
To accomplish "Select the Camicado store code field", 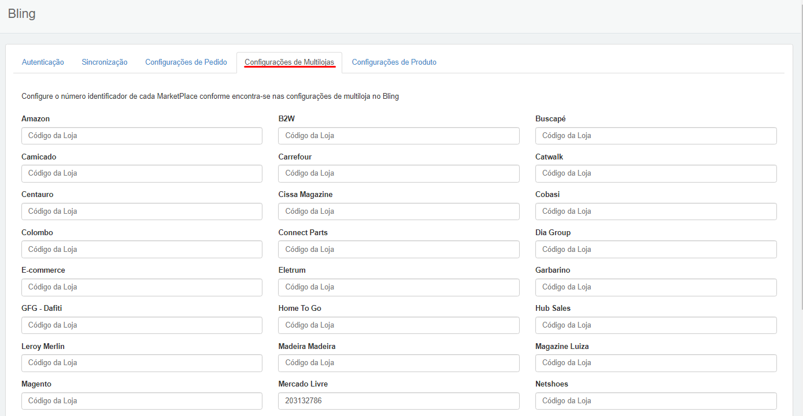I will click(x=142, y=173).
